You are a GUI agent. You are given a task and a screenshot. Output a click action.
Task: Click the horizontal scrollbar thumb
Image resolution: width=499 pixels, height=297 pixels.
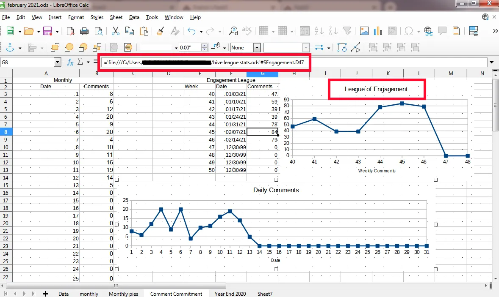(116, 286)
